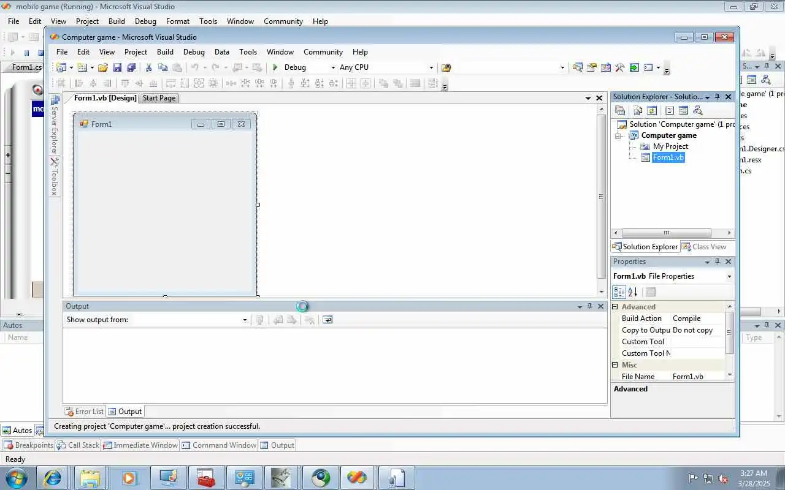This screenshot has width=785, height=490.
Task: Select Solution 'Computer game' root node
Action: [682, 124]
